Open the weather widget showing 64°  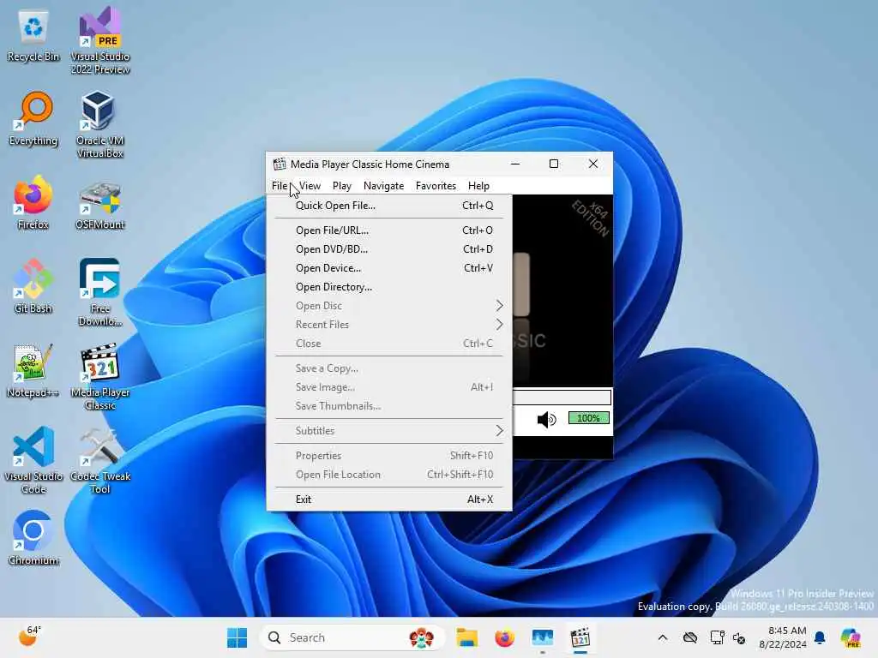tap(29, 637)
